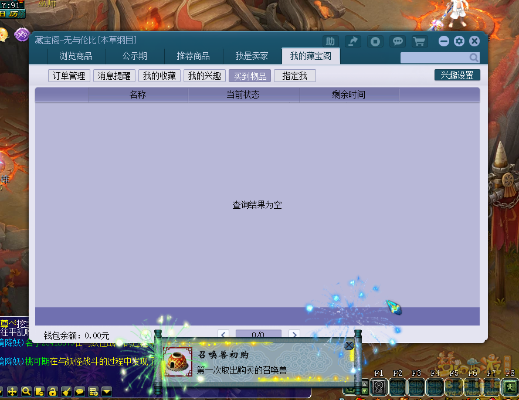519x400 pixels.
Task: Click the magnifier icon in search box
Action: tap(474, 57)
